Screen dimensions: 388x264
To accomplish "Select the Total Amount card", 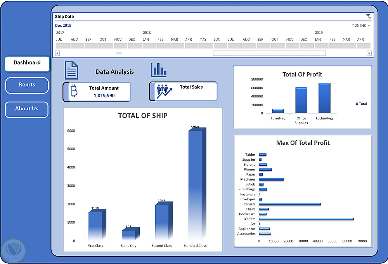I will tap(97, 92).
